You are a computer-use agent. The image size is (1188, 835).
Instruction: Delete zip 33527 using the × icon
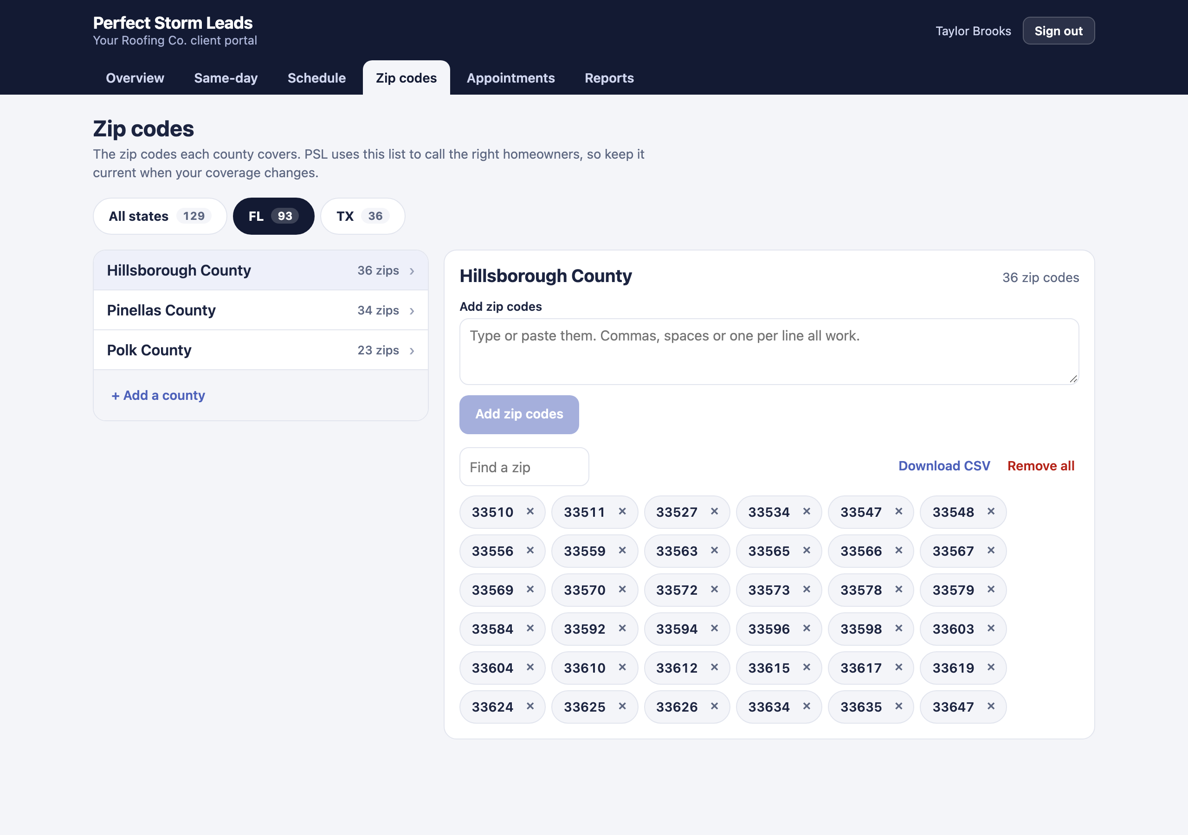click(714, 512)
